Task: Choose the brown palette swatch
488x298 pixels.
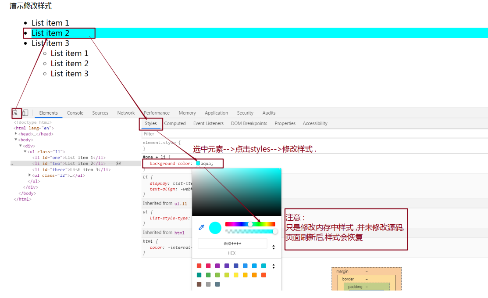Action: (199, 284)
